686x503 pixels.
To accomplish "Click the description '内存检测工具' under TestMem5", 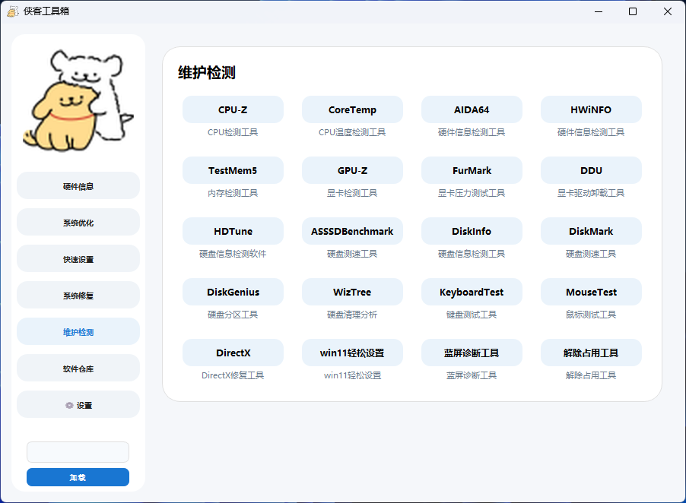I will [x=233, y=193].
